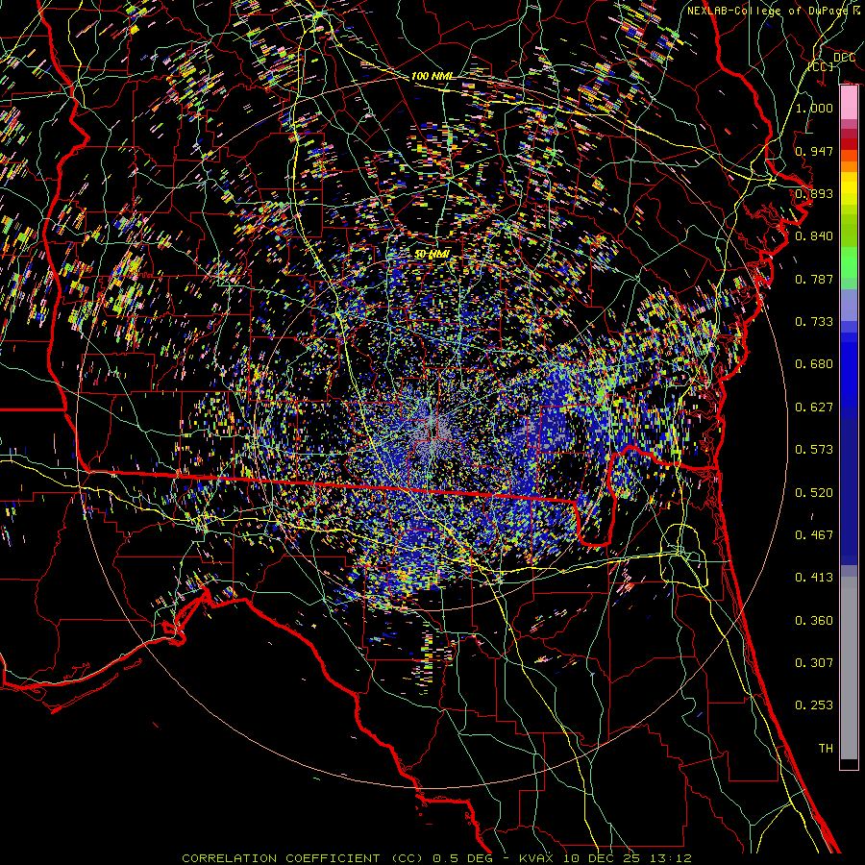Image resolution: width=865 pixels, height=865 pixels.
Task: Click the KVAX radar site identifier in caption
Action: [x=536, y=858]
